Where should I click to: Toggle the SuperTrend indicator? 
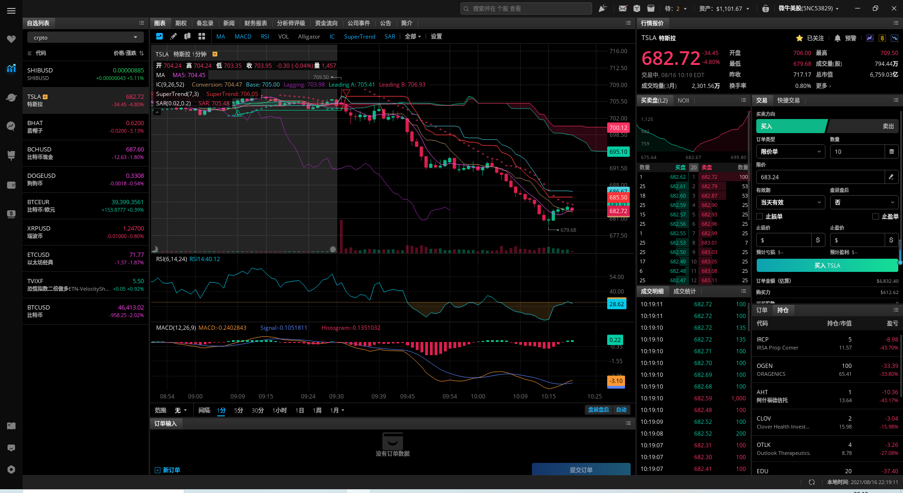click(x=360, y=36)
